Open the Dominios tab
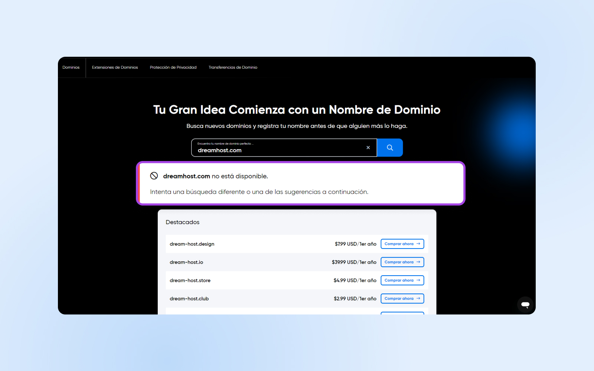The height and width of the screenshot is (371, 594). (x=71, y=68)
